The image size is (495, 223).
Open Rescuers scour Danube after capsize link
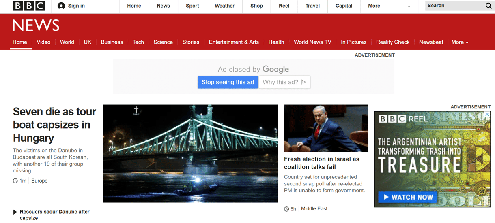pyautogui.click(x=54, y=215)
